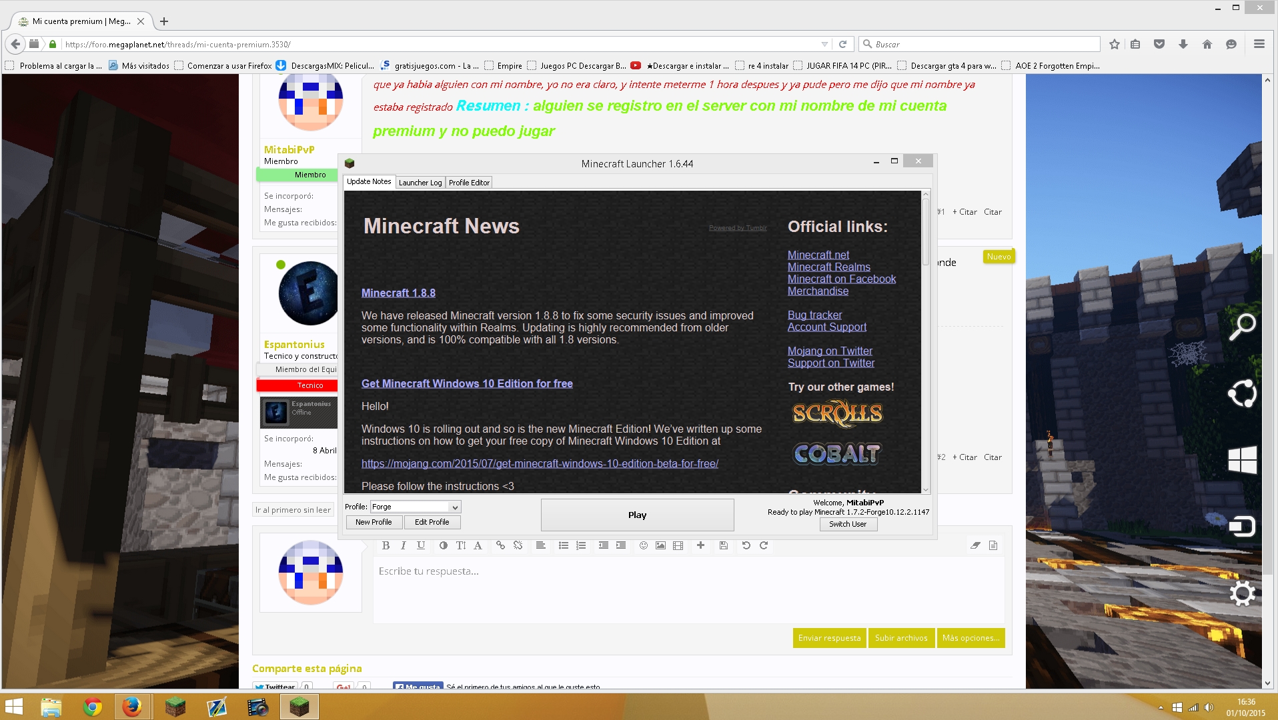Click Firefox back arrow button

[15, 44]
